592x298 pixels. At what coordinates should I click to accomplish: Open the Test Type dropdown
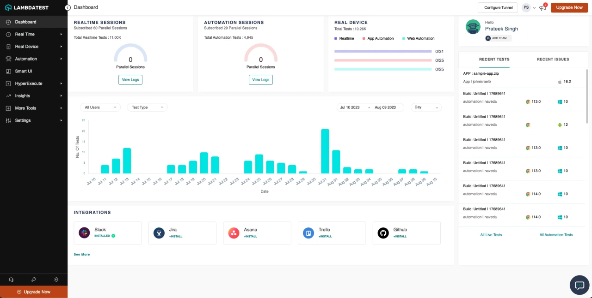[147, 107]
